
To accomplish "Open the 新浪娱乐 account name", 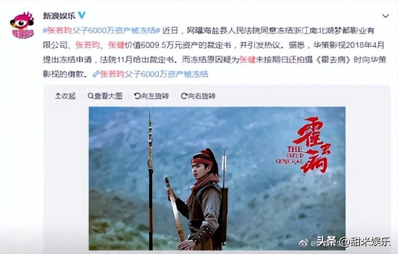I will [x=59, y=16].
